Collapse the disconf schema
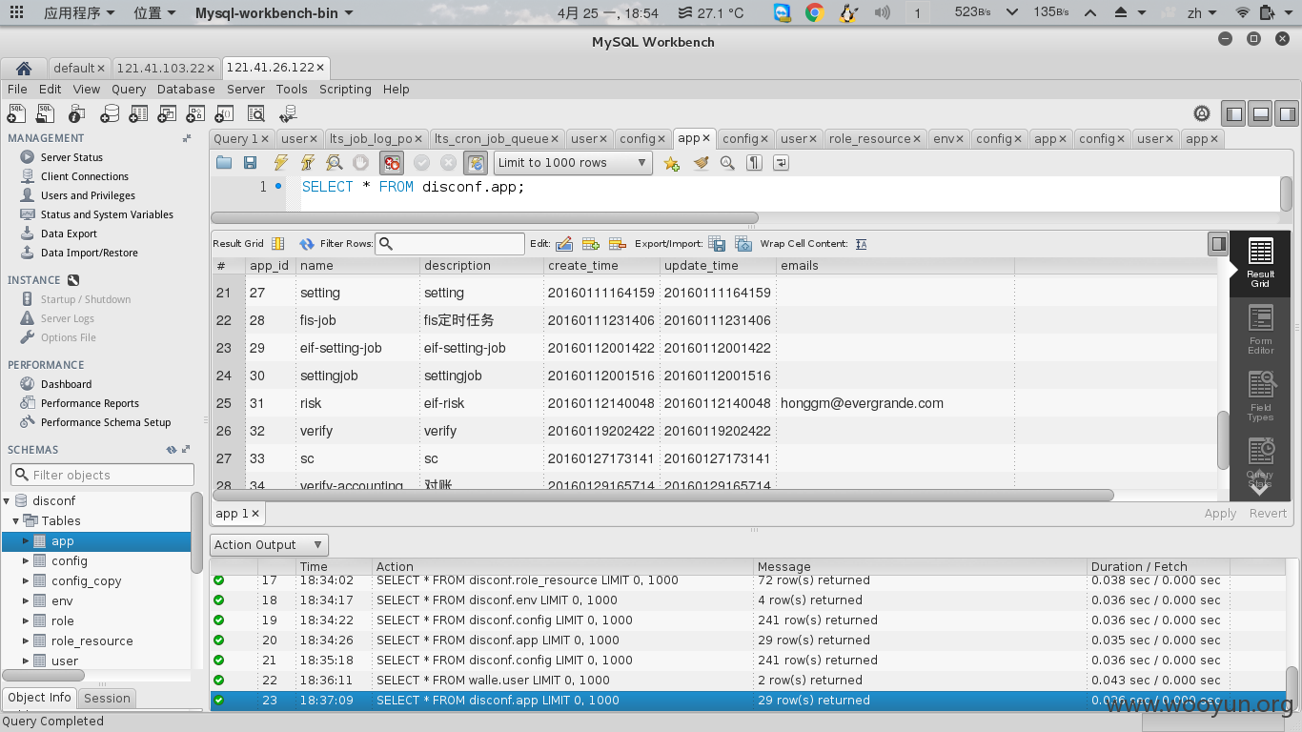Viewport: 1302px width, 732px height. coord(7,500)
